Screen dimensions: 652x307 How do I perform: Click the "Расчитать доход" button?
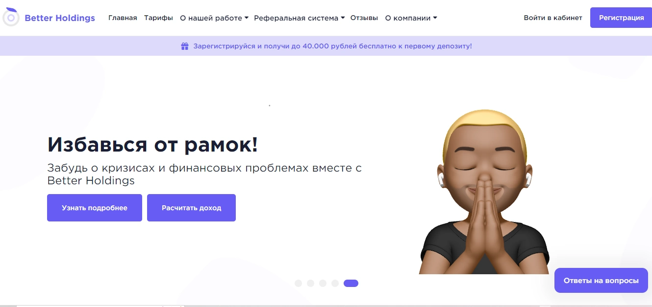coord(191,208)
